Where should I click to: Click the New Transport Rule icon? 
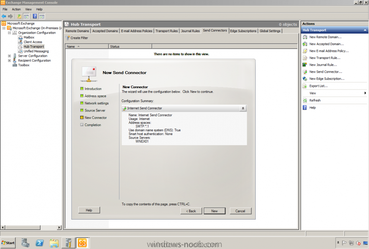(305, 58)
